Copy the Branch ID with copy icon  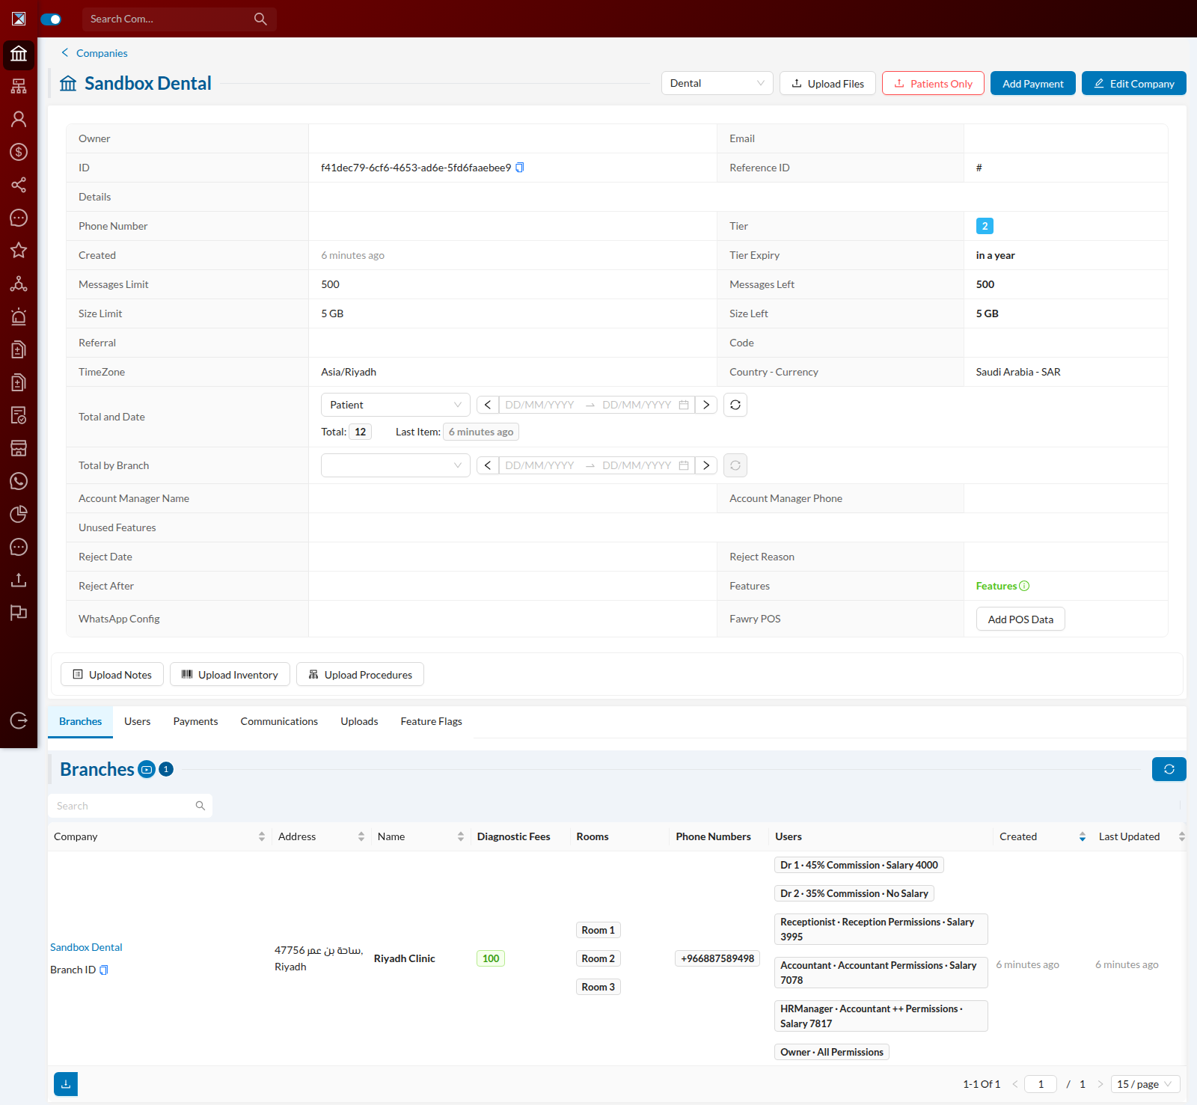point(104,970)
